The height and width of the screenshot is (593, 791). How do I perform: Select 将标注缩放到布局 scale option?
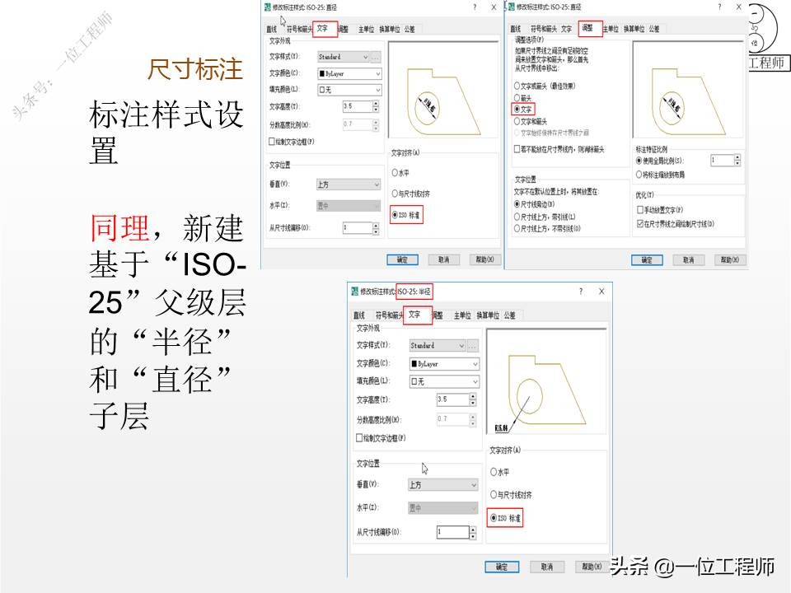pos(639,174)
